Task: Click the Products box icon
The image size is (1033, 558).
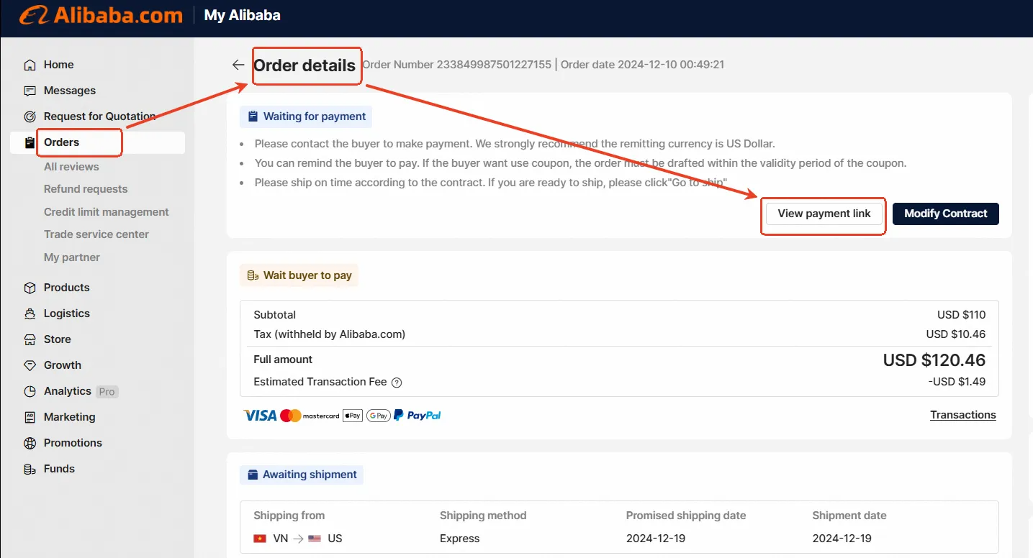Action: (x=30, y=288)
